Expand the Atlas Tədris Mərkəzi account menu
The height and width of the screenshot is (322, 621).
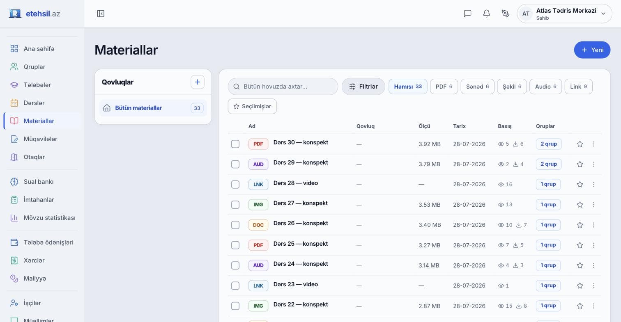coord(564,14)
